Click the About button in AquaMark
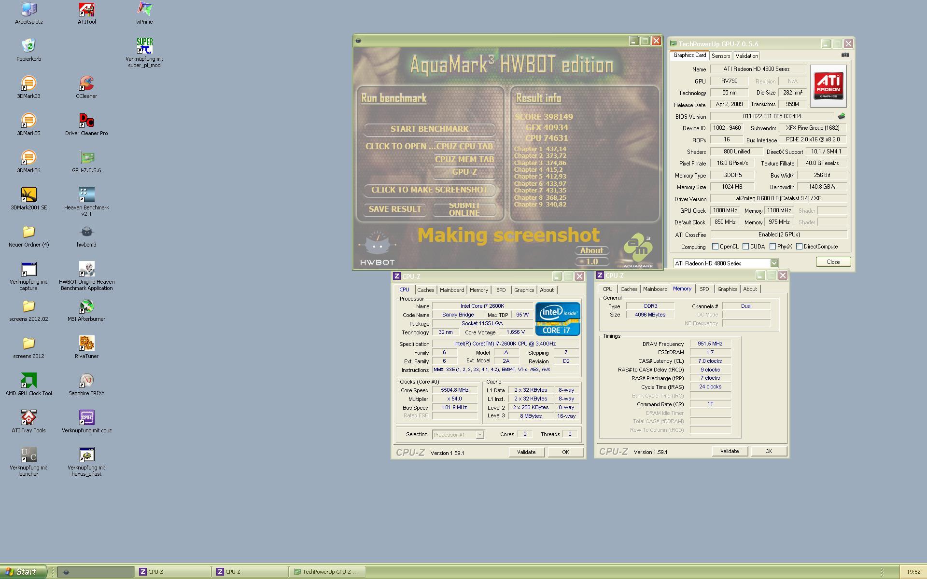This screenshot has width=927, height=579. [591, 250]
